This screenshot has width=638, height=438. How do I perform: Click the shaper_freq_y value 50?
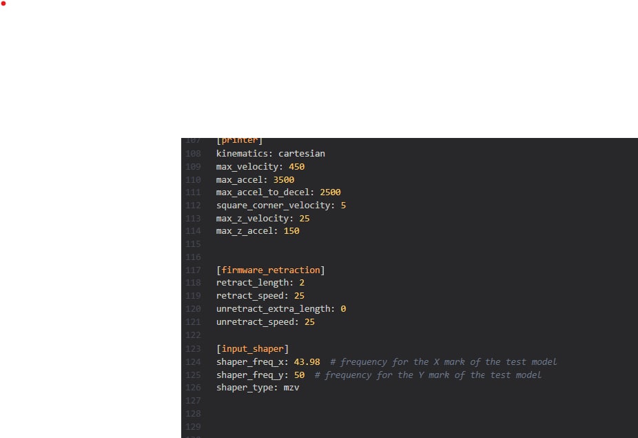(x=299, y=375)
